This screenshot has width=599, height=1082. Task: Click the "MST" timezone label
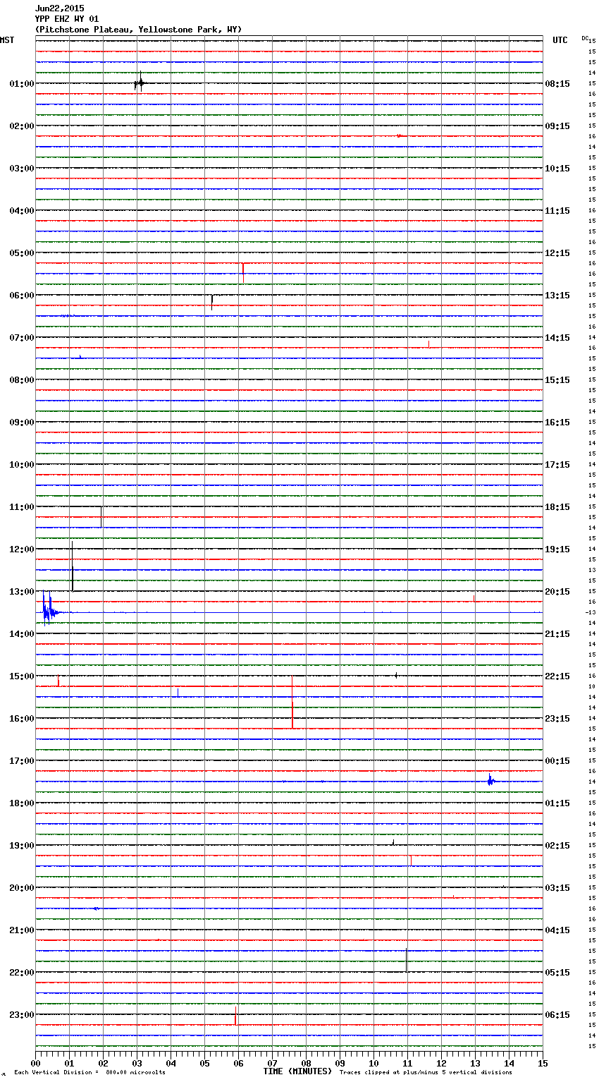coord(7,40)
